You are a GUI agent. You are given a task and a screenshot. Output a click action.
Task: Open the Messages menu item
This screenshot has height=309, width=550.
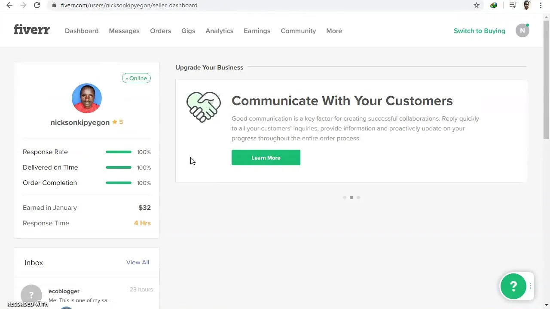pos(124,31)
